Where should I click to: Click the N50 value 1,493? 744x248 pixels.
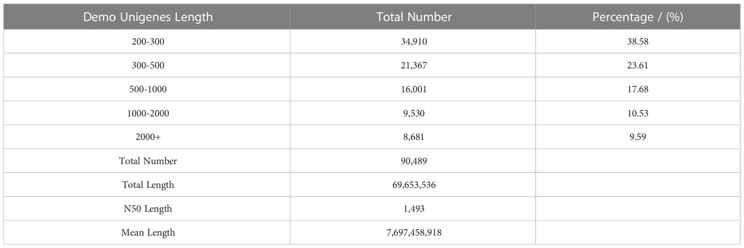coord(414,209)
